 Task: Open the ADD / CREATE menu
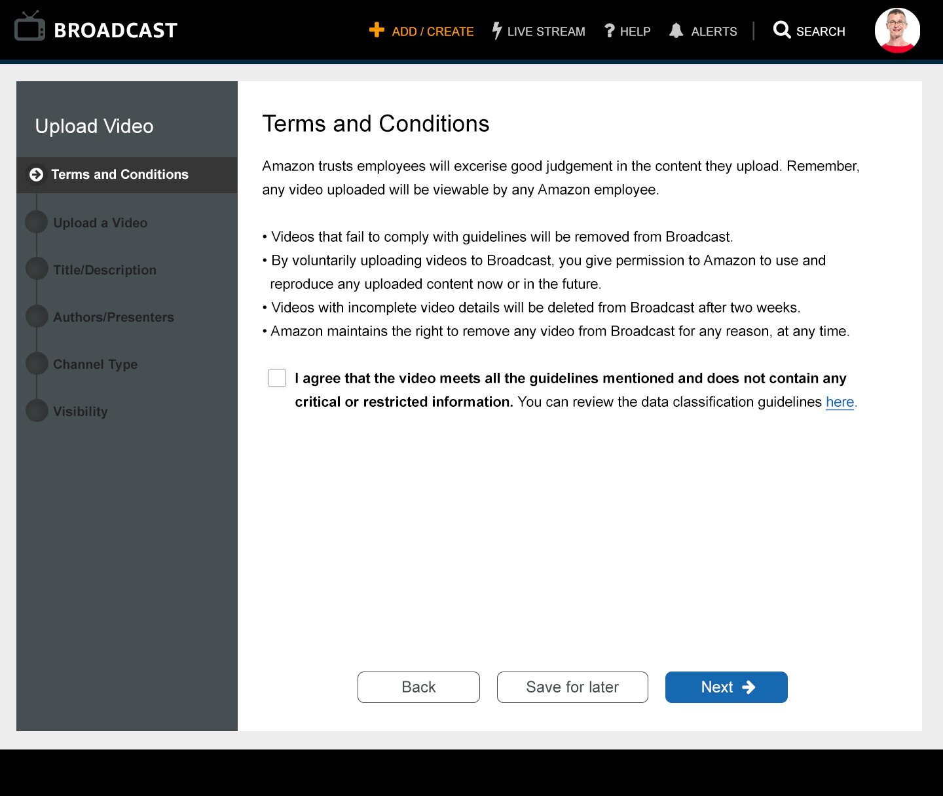point(432,31)
